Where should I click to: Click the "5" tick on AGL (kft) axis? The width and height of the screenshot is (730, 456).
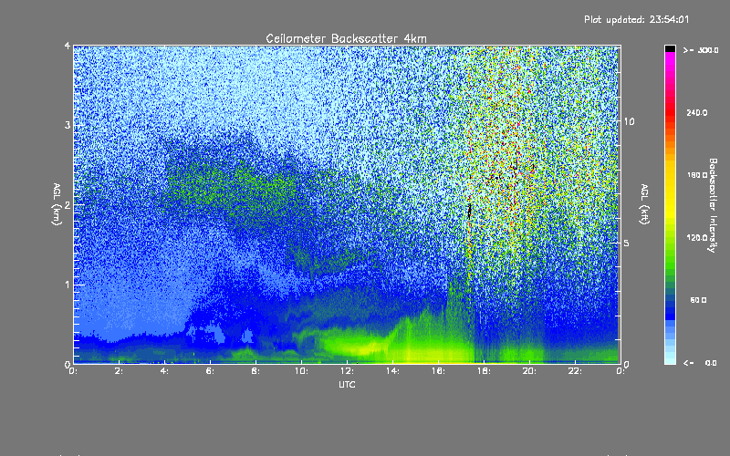click(x=626, y=244)
